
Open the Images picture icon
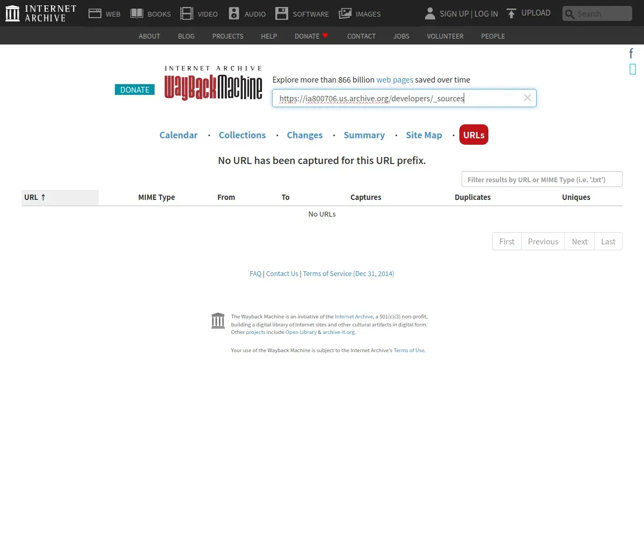tap(345, 13)
